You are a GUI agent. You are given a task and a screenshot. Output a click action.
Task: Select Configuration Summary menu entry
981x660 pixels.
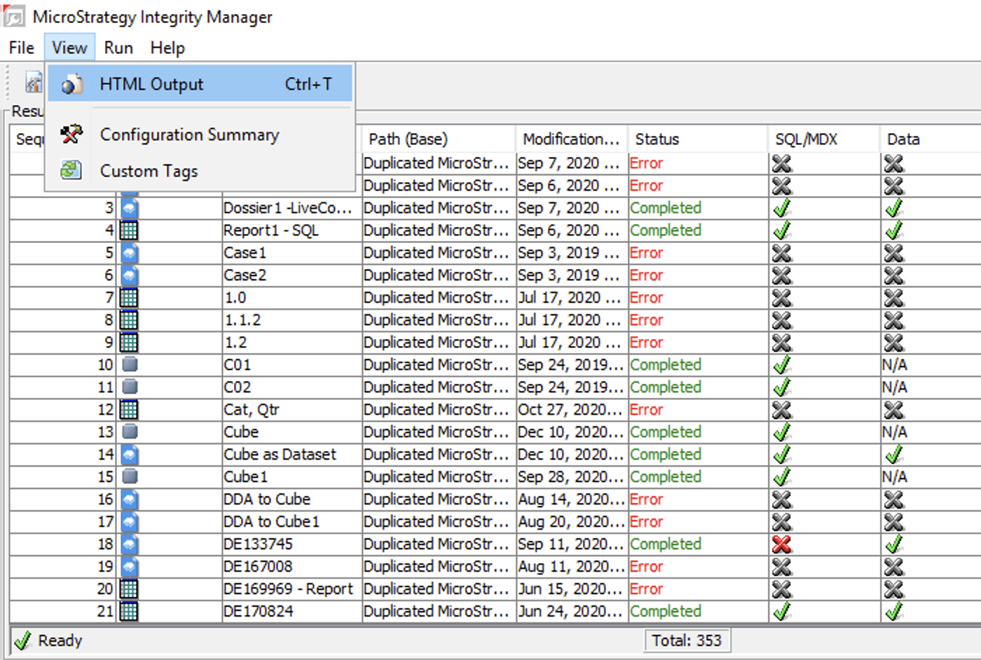189,135
